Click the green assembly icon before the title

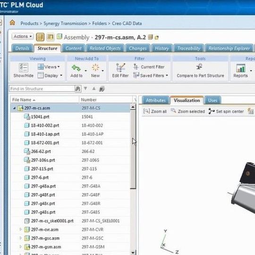[x=59, y=36]
